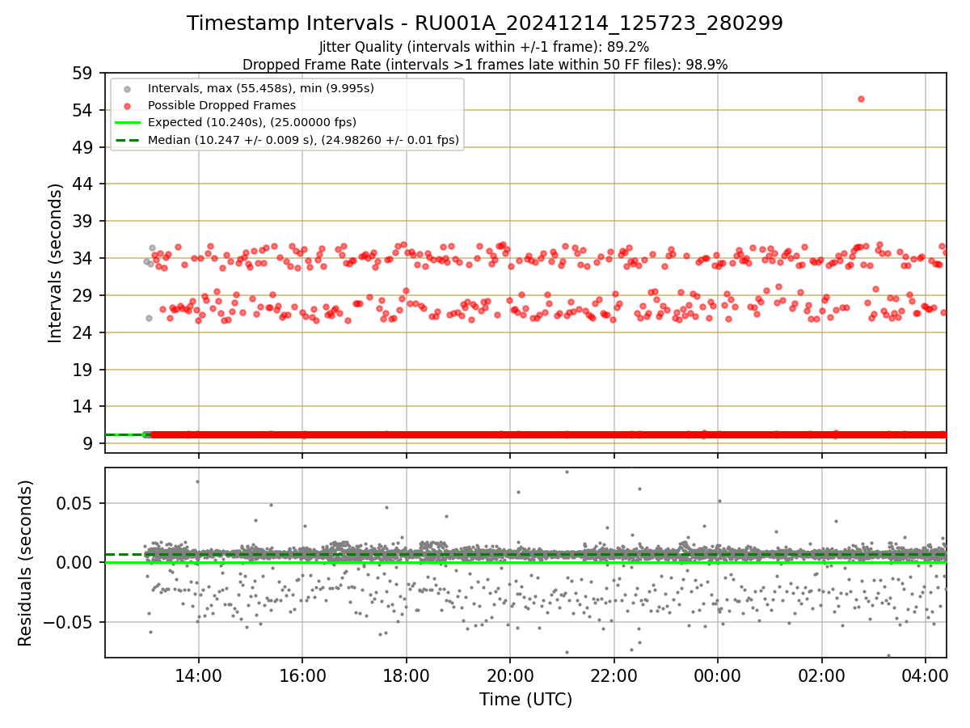Select the 'Dropped Frame Rate' subtitle line
The width and height of the screenshot is (970, 728).
click(x=485, y=65)
